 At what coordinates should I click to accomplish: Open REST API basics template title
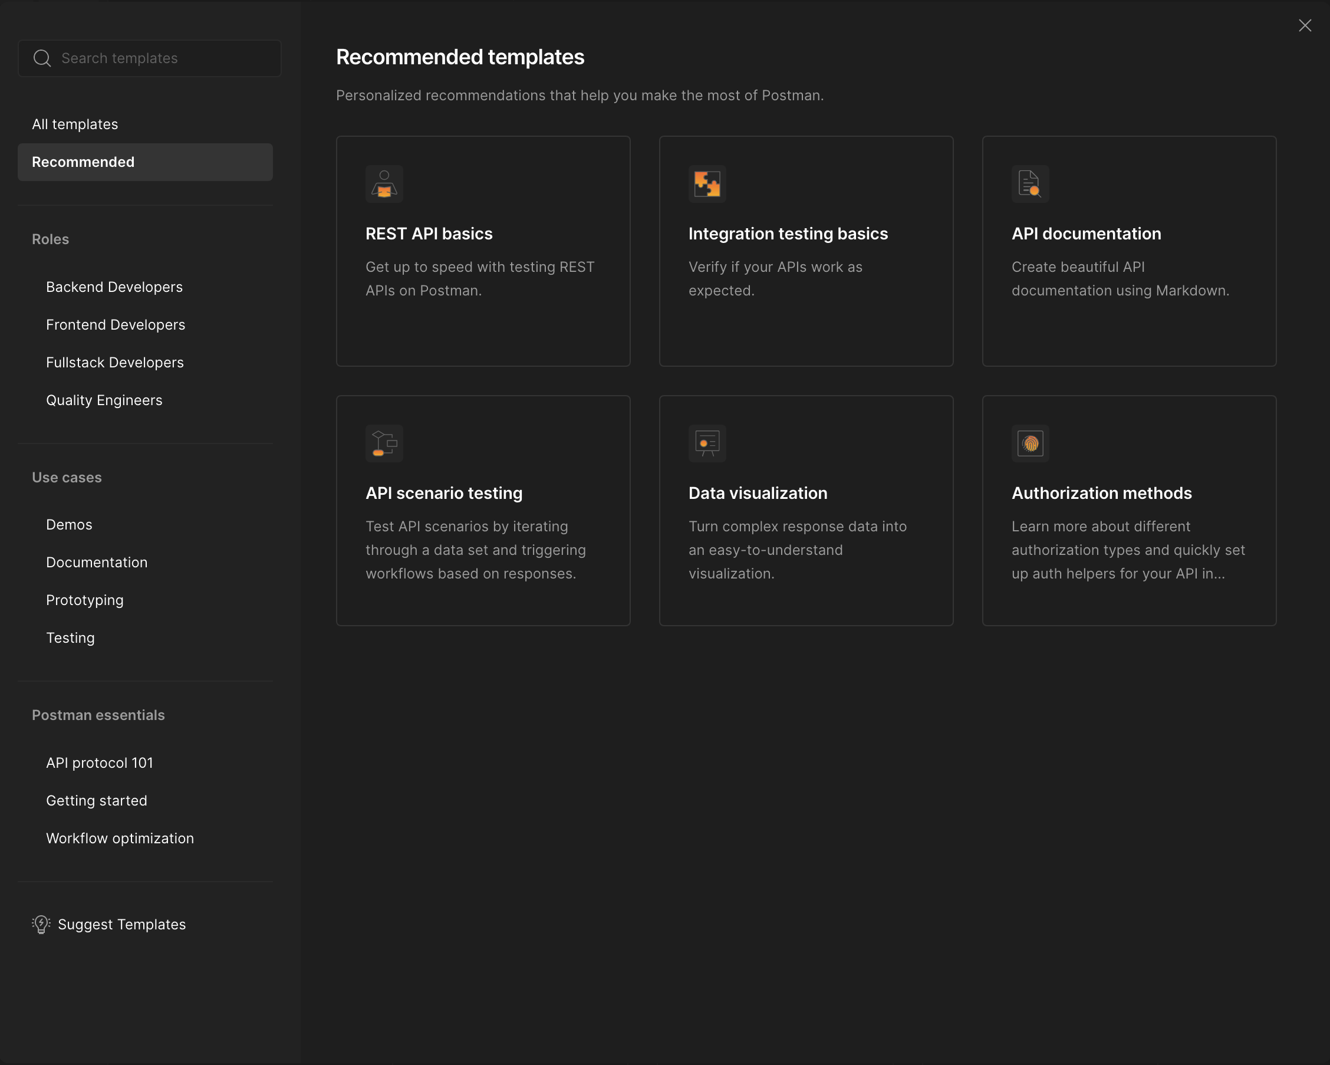tap(429, 234)
